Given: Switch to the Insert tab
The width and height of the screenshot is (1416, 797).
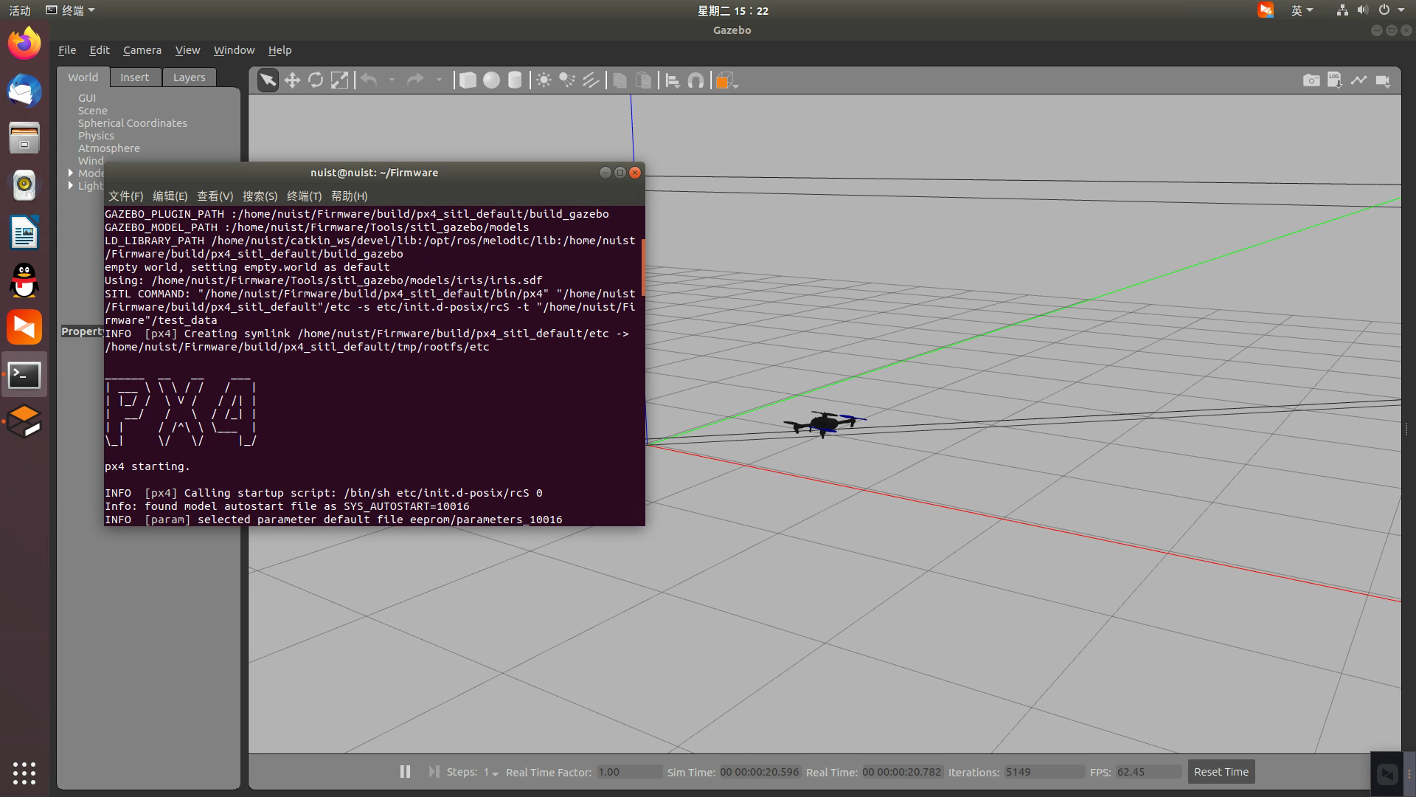Looking at the screenshot, I should 134,77.
